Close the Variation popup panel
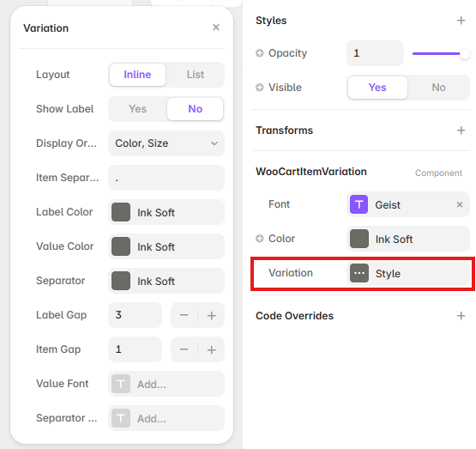Screen dimensions: 476x449 click(216, 27)
